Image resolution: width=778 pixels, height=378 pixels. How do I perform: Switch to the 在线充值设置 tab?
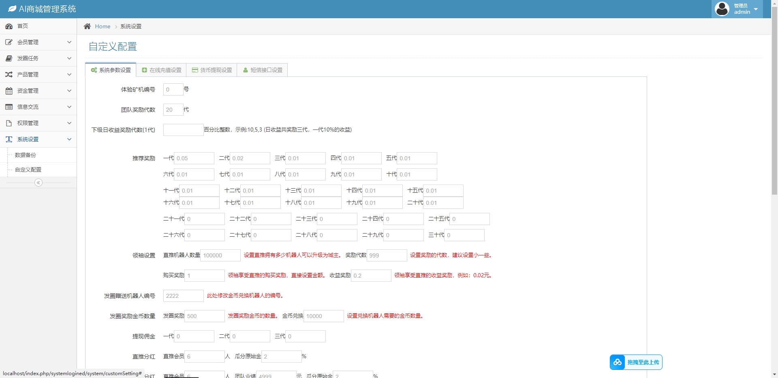pos(161,70)
